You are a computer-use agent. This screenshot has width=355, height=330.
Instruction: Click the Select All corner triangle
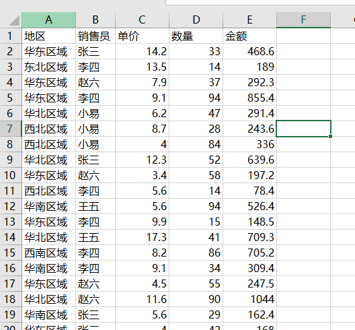pyautogui.click(x=14, y=21)
